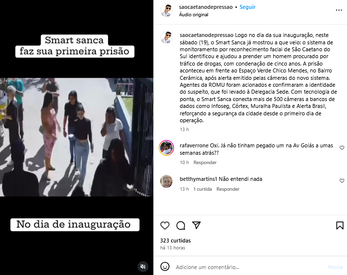Reply to betthymartins1's comment
347x275 pixels.
pyautogui.click(x=228, y=189)
